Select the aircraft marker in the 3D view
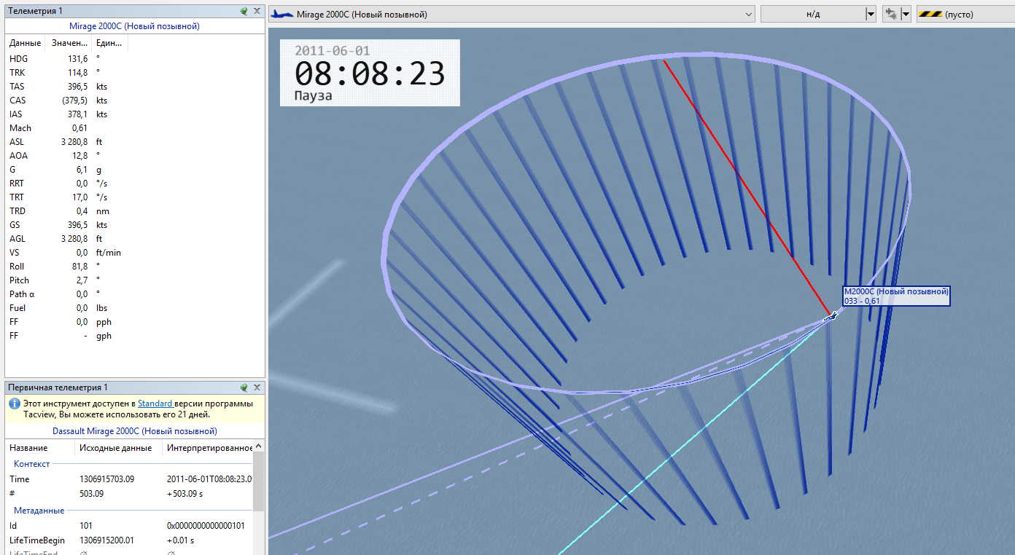 pyautogui.click(x=831, y=316)
